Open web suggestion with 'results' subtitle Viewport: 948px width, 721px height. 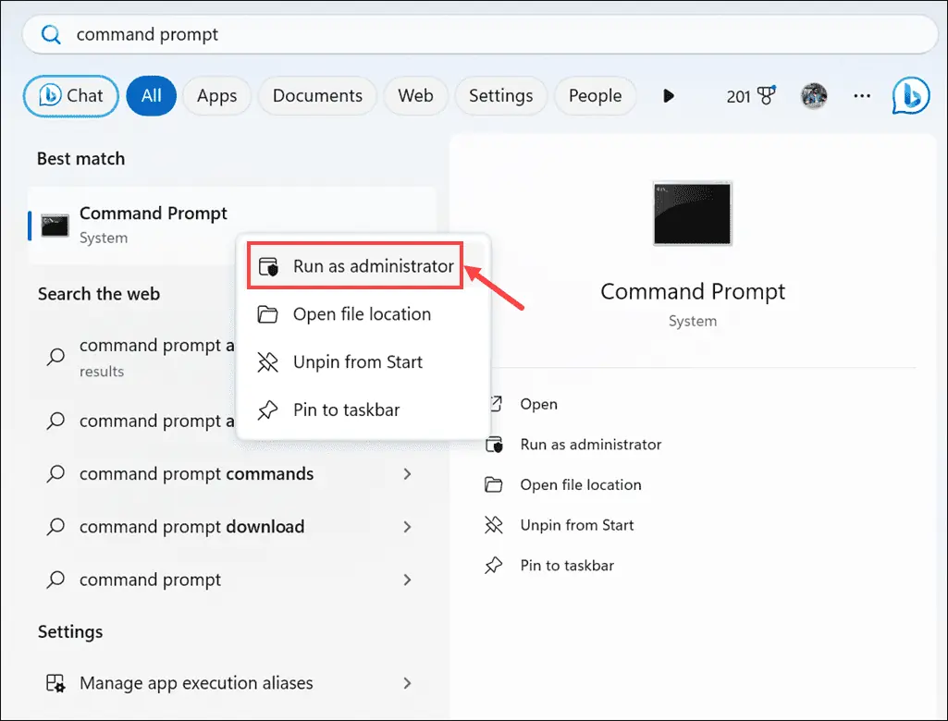[133, 357]
